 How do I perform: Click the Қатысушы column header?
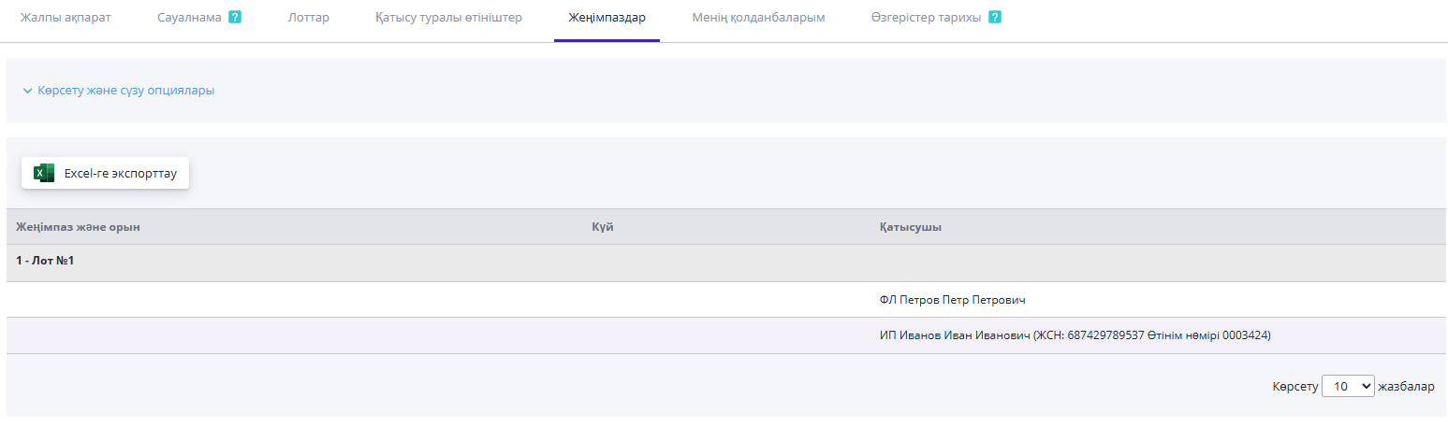coord(910,227)
